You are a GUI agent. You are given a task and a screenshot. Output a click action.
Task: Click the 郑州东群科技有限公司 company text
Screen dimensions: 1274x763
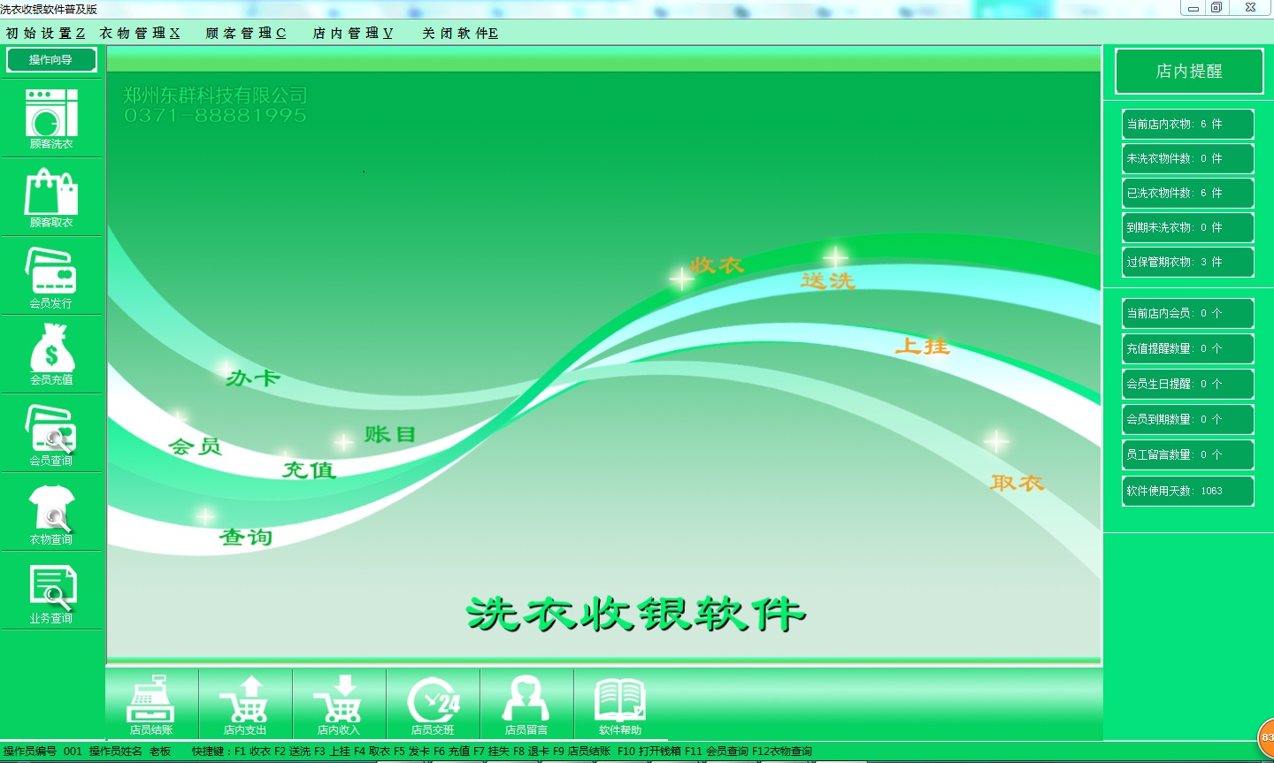pyautogui.click(x=215, y=95)
